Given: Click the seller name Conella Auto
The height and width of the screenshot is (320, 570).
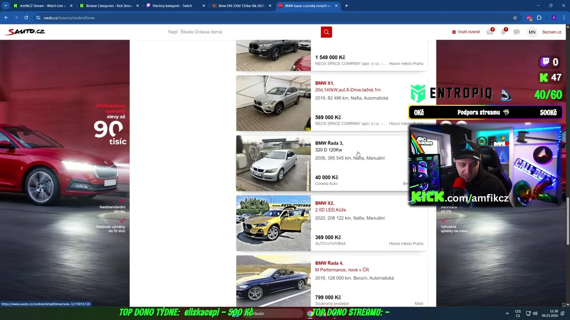Looking at the screenshot, I should click(326, 184).
